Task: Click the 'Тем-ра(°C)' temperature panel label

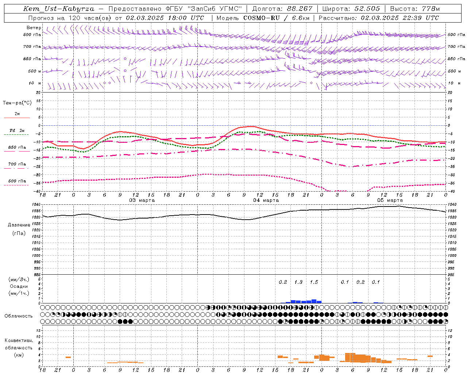Action: (x=17, y=103)
